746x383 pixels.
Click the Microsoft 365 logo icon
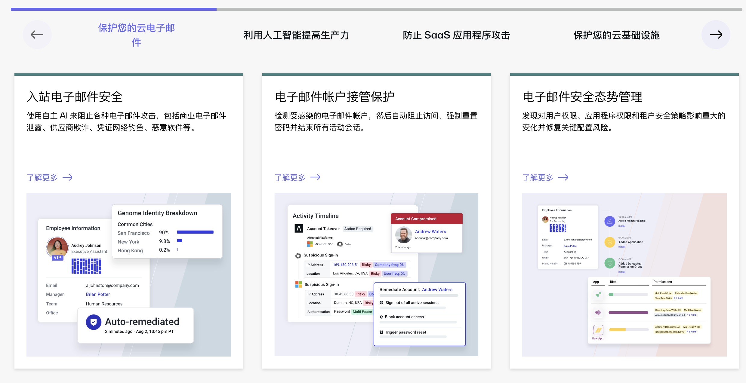(310, 244)
